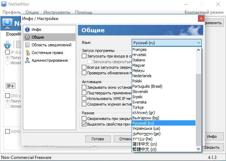Select Melayu language entry
The image size is (226, 161).
coord(164,71)
